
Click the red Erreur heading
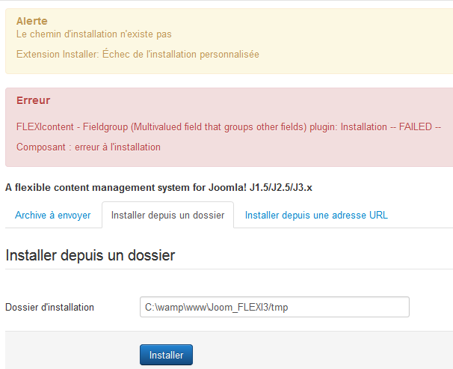tap(33, 100)
